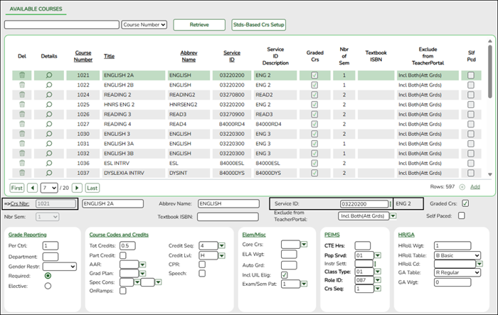The height and width of the screenshot is (315, 498).
Task: Open the Grade Reporting section link
Action: (x=27, y=235)
